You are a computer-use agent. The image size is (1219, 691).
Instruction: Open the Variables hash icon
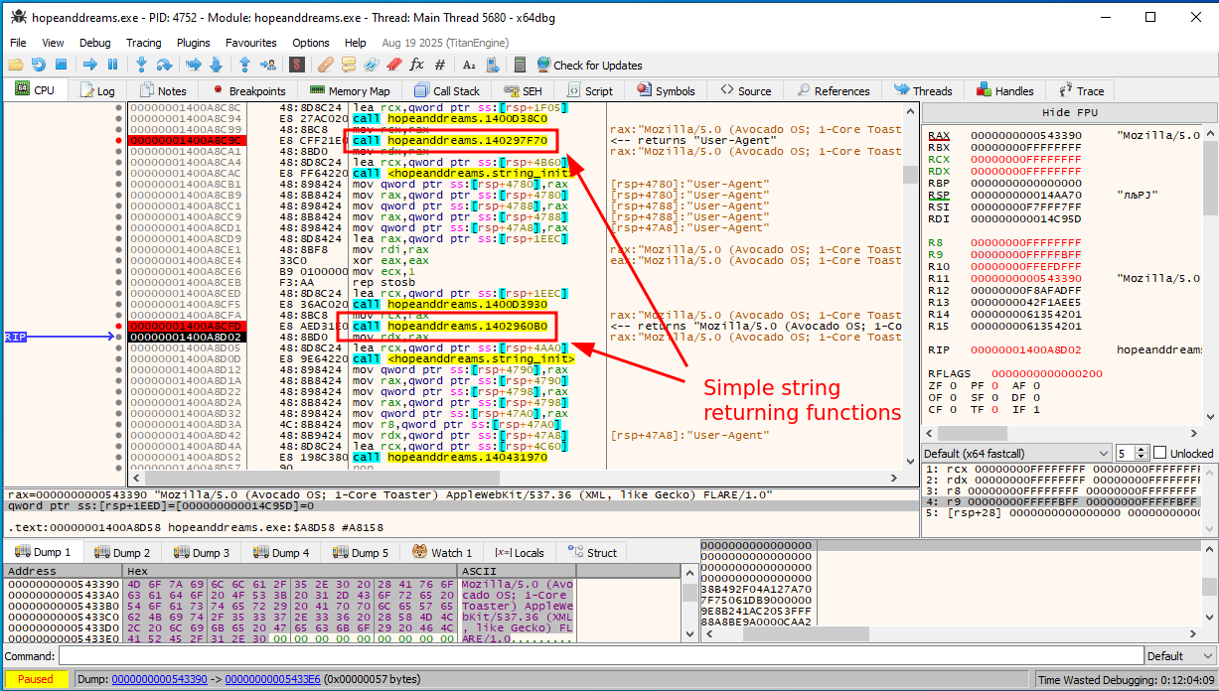pos(439,65)
